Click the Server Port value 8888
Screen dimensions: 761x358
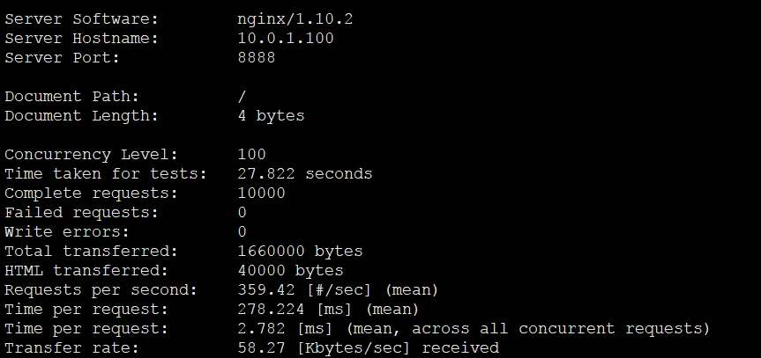click(257, 58)
